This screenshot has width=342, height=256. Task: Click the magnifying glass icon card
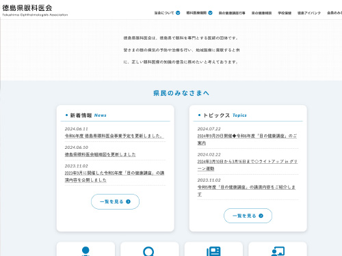150,249
